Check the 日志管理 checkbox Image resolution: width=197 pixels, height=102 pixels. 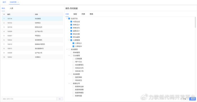pos(71,56)
